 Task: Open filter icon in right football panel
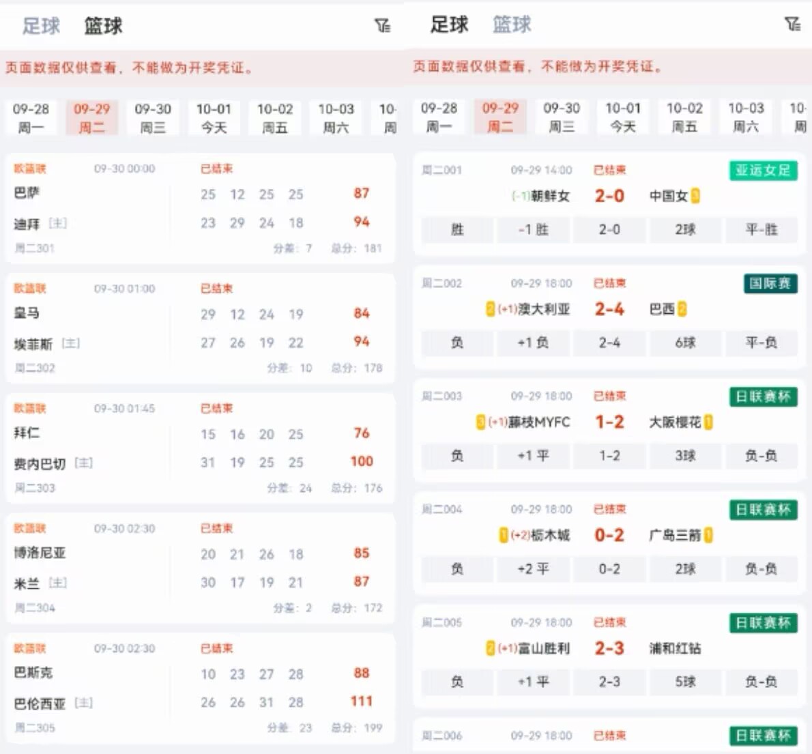tap(792, 24)
